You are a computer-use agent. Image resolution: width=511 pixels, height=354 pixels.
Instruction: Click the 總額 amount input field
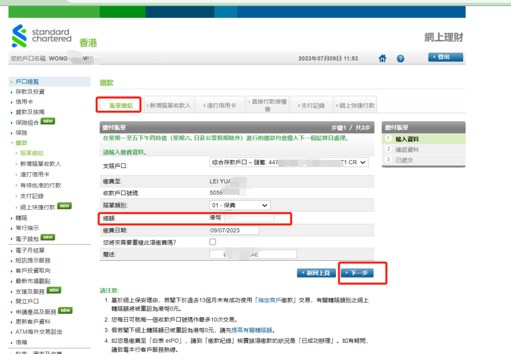coord(249,218)
